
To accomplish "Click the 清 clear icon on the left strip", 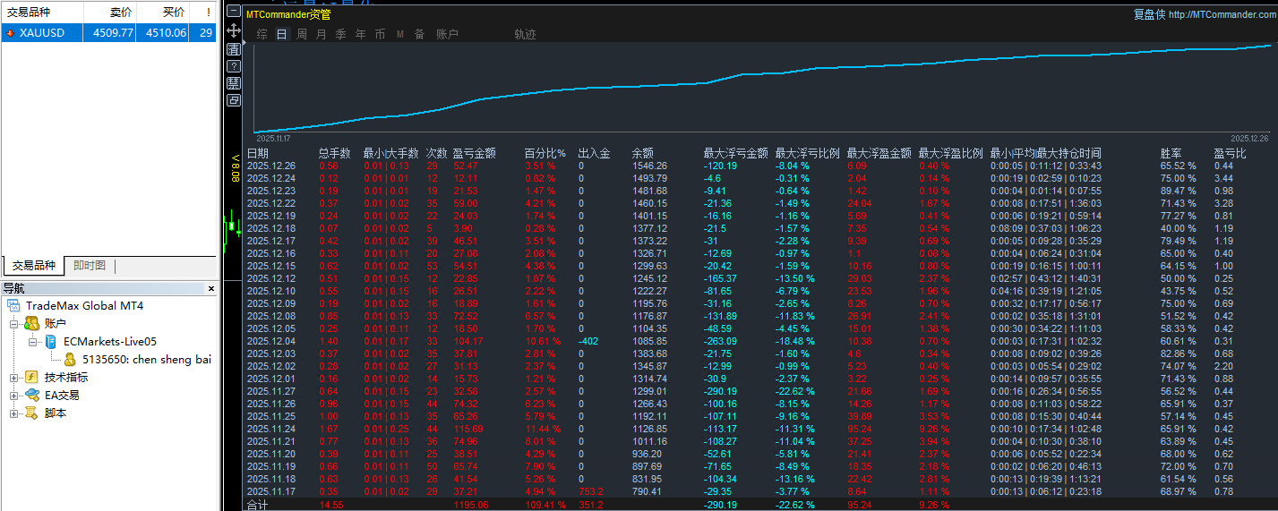I will [234, 48].
